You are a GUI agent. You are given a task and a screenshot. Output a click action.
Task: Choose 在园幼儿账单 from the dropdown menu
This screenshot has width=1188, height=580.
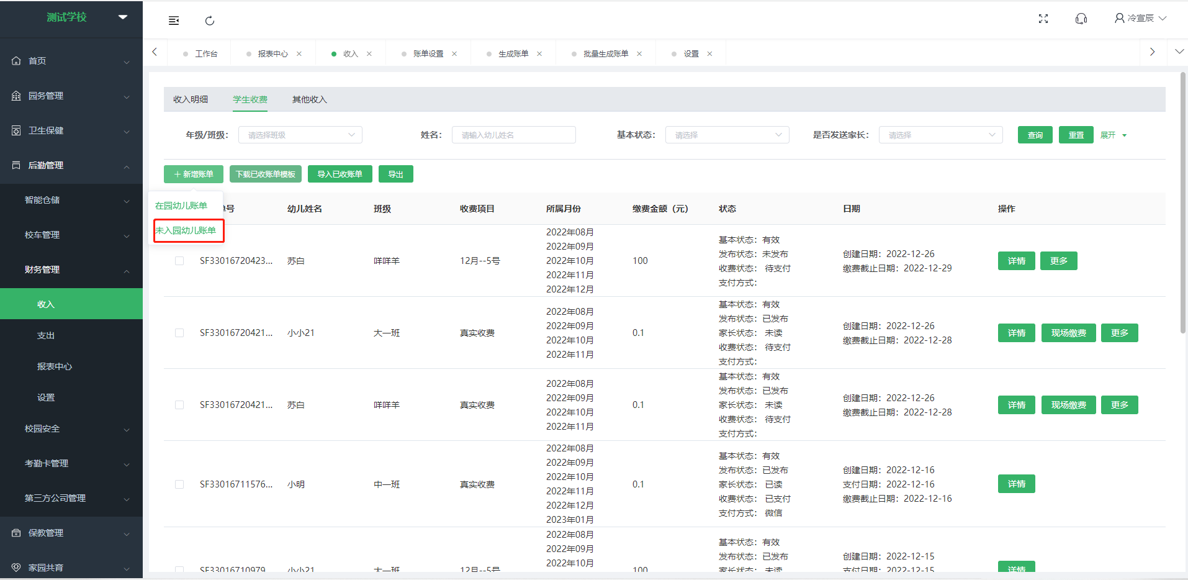(x=181, y=206)
